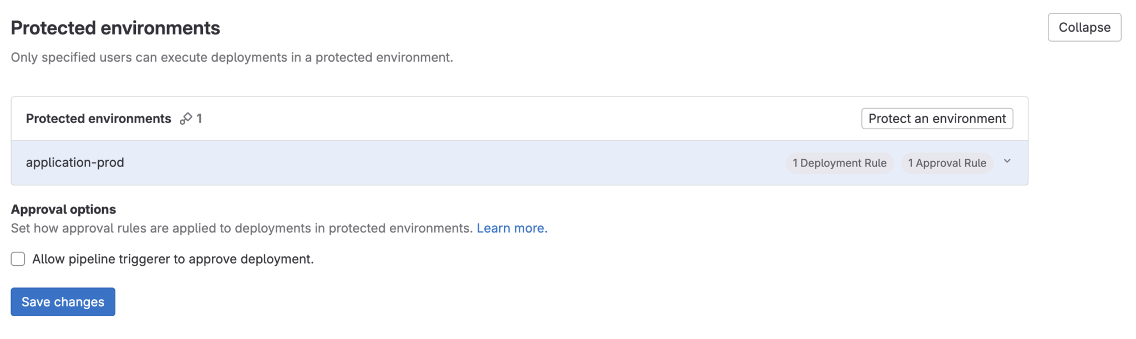Select the application-prod environment name

tap(75, 163)
